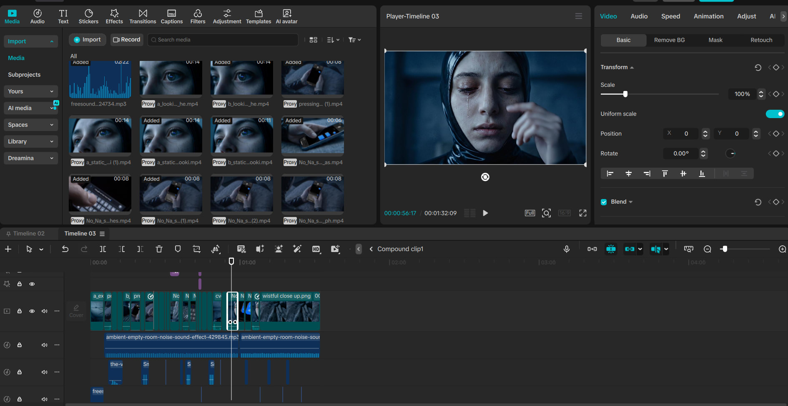Click the Record button

click(127, 40)
